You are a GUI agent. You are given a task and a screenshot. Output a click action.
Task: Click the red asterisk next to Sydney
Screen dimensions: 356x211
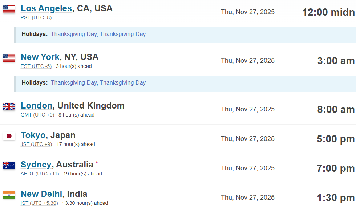tap(97, 162)
